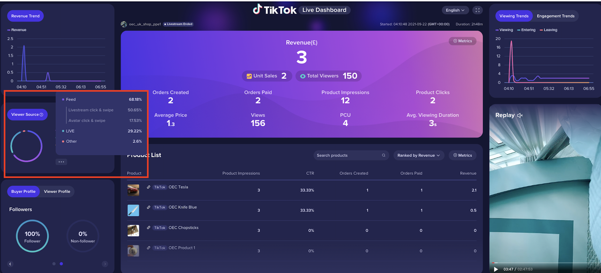Click the Search products input field
The height and width of the screenshot is (273, 601).
(347, 155)
